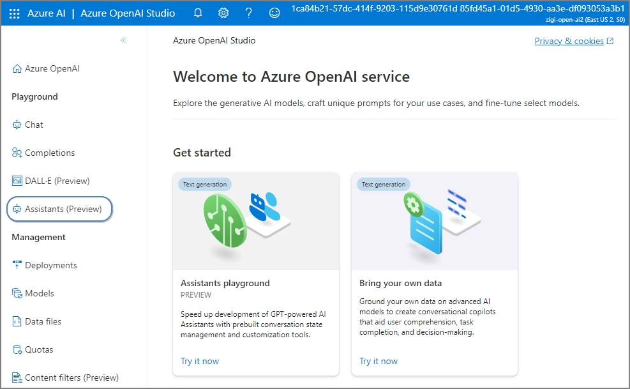Open Content filters (Preview) label
This screenshot has height=389, width=630.
pyautogui.click(x=71, y=378)
